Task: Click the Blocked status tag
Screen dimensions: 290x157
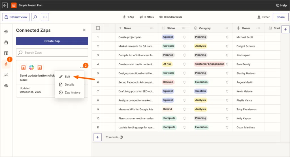Action: pos(168,82)
